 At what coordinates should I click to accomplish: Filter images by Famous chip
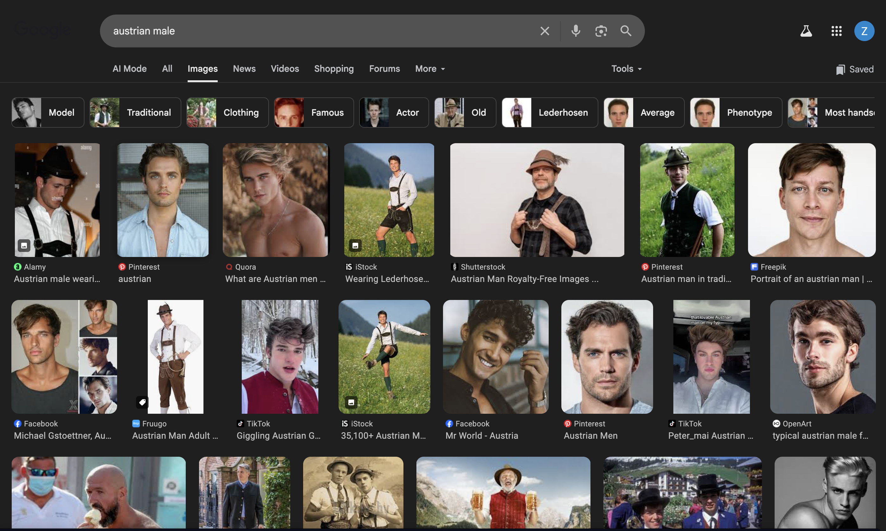(314, 112)
